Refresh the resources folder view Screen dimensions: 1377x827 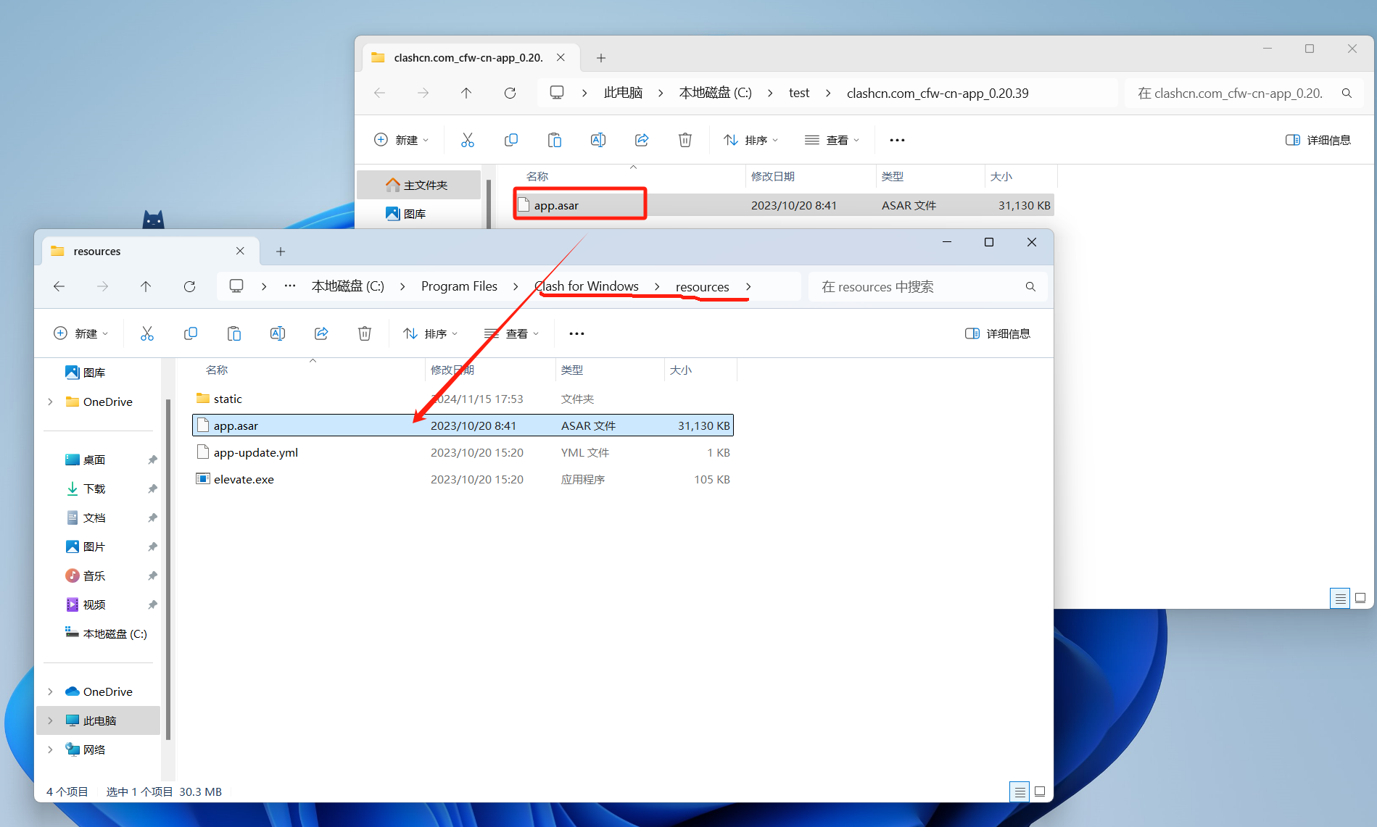189,286
